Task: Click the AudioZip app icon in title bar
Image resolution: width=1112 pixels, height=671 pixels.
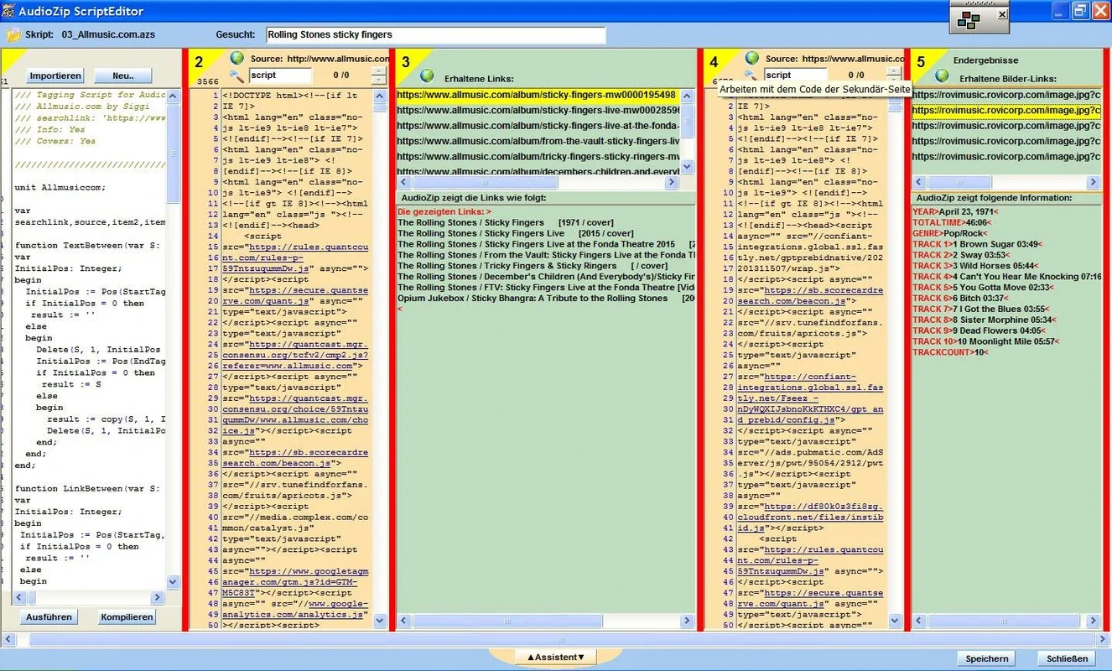Action: (x=8, y=11)
